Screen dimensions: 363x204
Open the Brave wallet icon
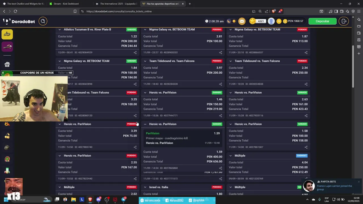(342, 11)
